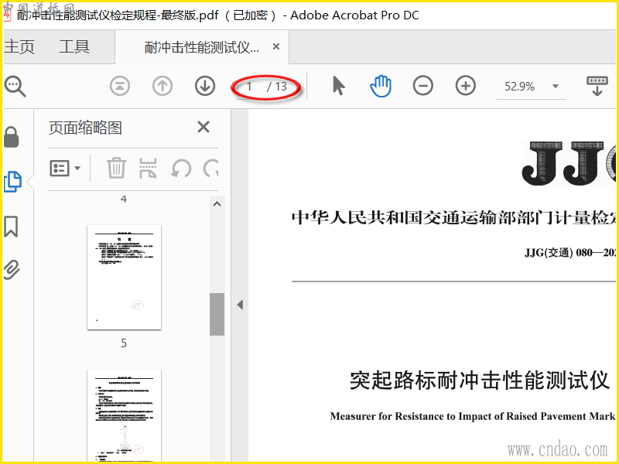Zoom out with minus button
Screen dimensions: 619x464
pyautogui.click(x=422, y=86)
